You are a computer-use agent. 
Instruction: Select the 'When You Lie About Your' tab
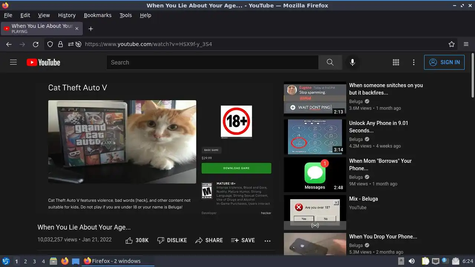point(42,29)
